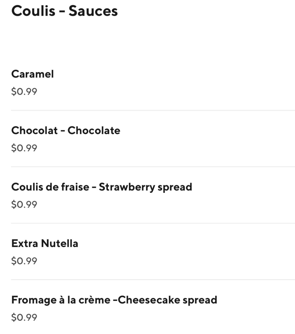Click the French word Chocolat
The width and height of the screenshot is (295, 334).
[34, 131]
